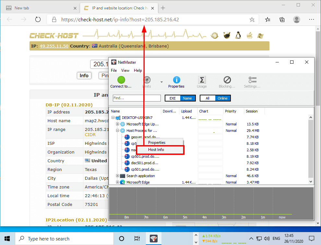Open Favorites list icon in Edge
The image size is (321, 245).
pyautogui.click(x=267, y=20)
